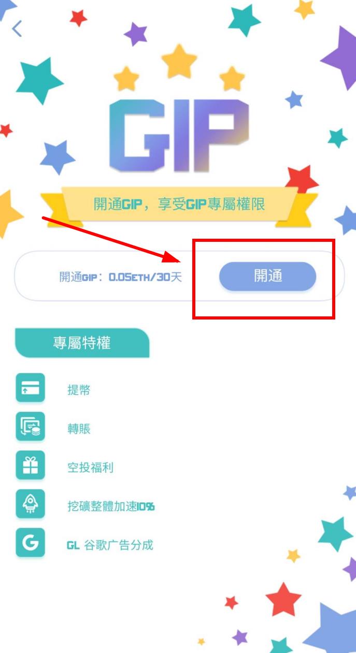Tap the 轉賬 transfer coins icon
The height and width of the screenshot is (653, 356).
pos(30,426)
